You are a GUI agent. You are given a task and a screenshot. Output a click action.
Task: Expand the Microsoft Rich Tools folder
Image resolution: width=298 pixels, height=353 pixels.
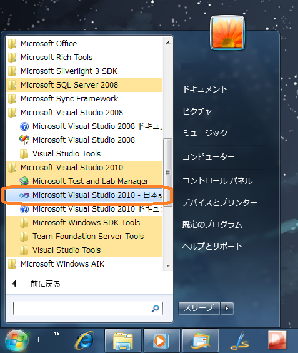click(84, 57)
